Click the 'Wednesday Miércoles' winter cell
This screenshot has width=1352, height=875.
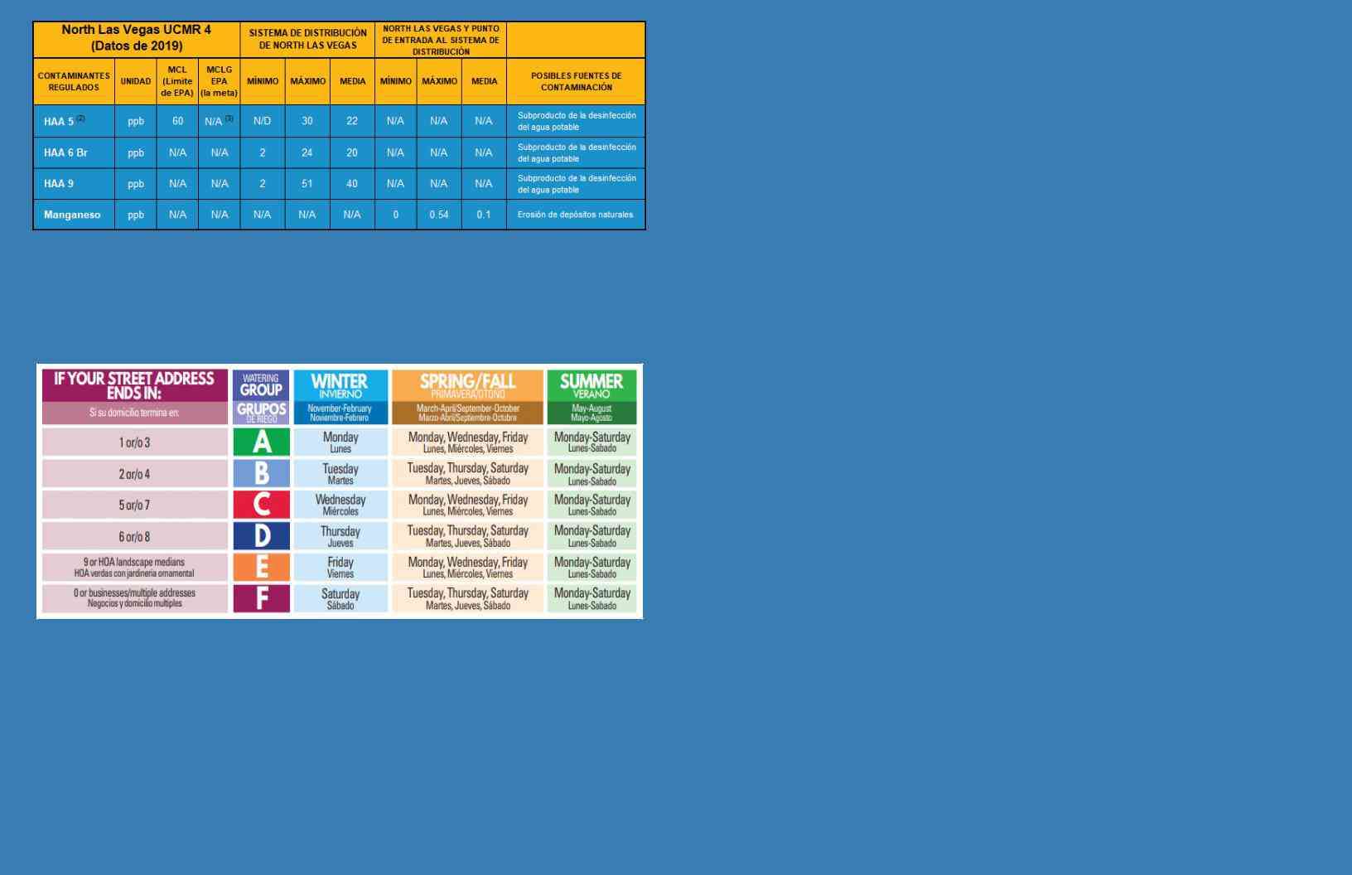point(340,505)
